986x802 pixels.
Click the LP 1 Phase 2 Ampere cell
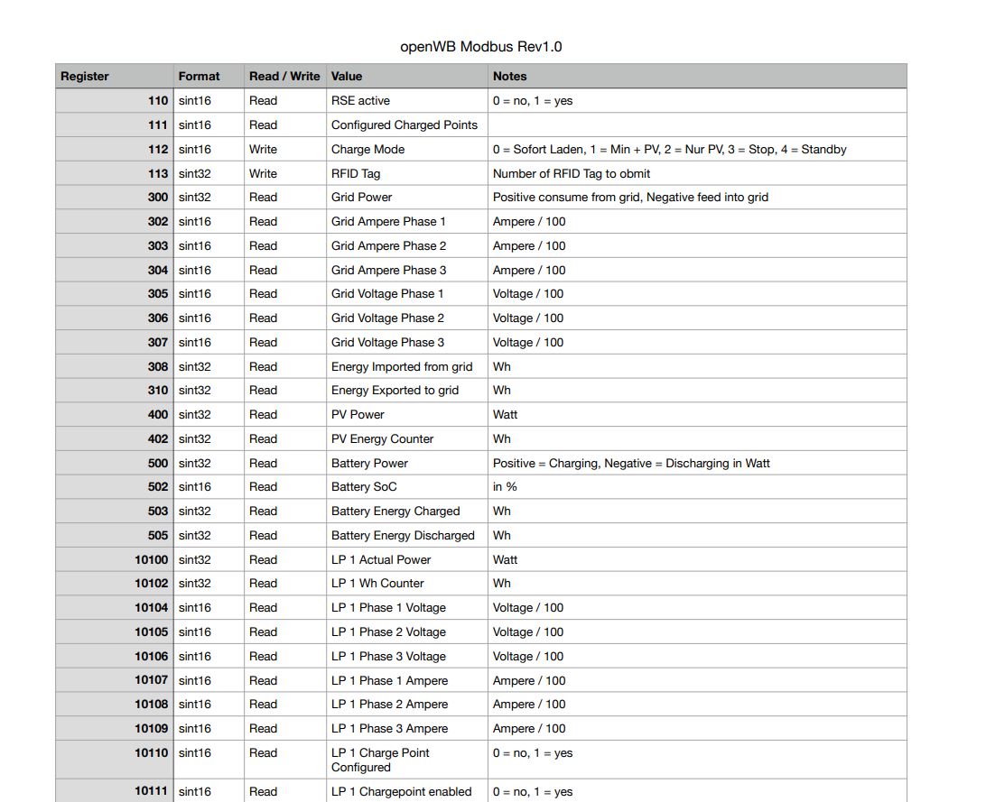(x=407, y=704)
